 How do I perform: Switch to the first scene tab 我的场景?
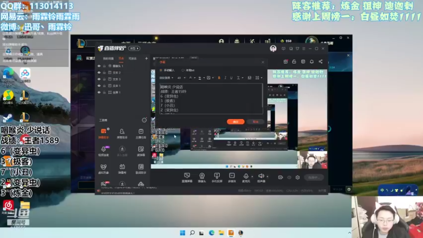pos(108,58)
